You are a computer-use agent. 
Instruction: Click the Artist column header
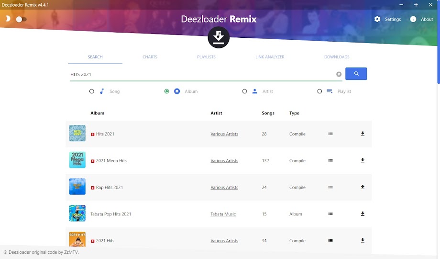(216, 113)
